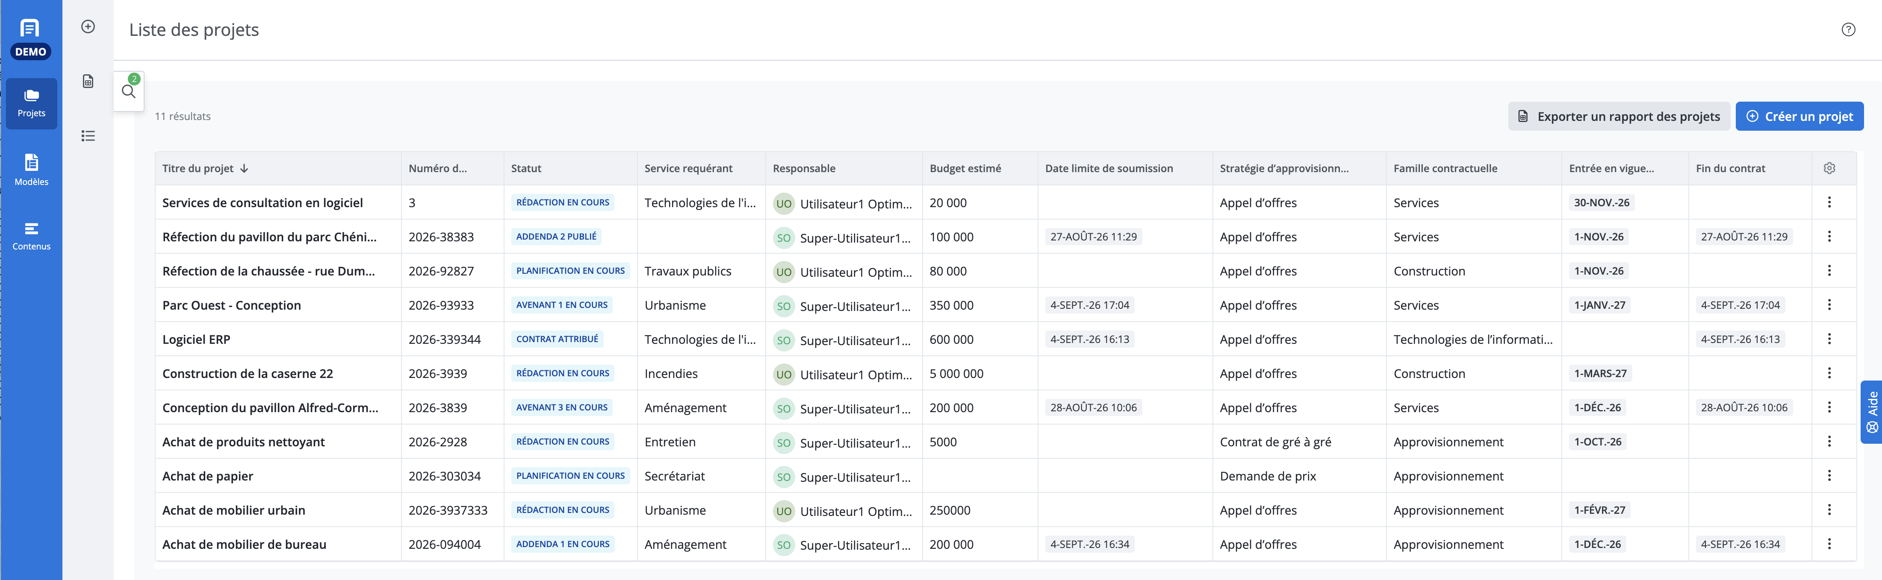This screenshot has height=580, width=1882.
Task: Open table column settings gear icon
Action: click(1829, 169)
